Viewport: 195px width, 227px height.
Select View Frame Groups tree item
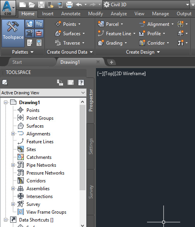(x=46, y=212)
